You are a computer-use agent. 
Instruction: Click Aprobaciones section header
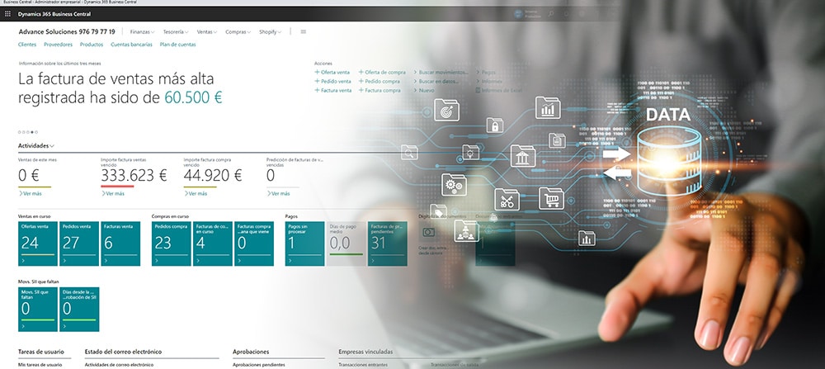click(251, 352)
